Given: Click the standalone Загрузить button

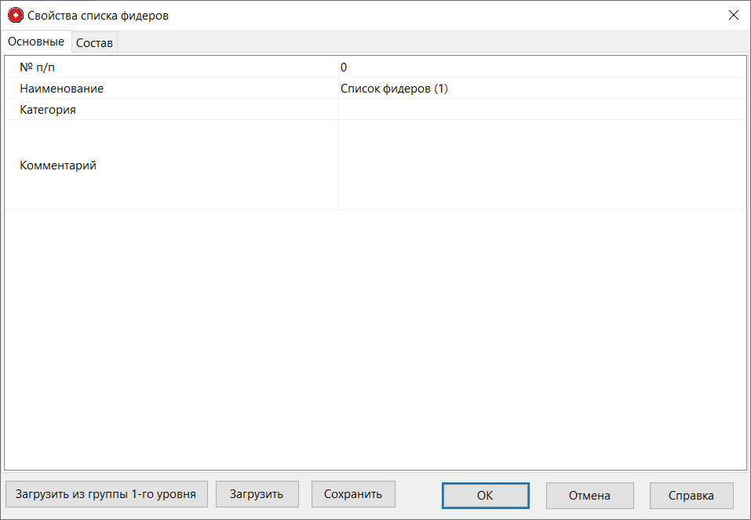Looking at the screenshot, I should (x=257, y=494).
